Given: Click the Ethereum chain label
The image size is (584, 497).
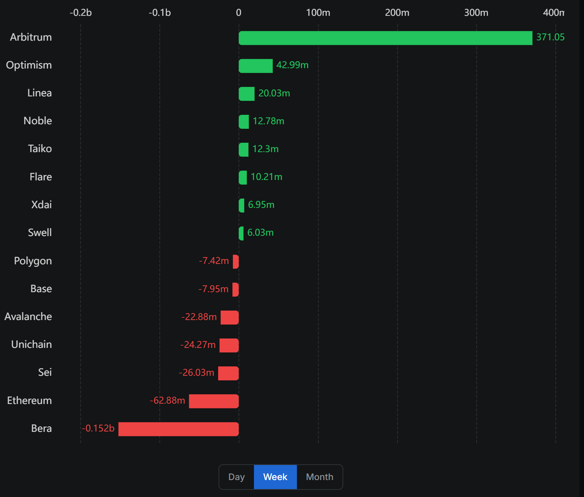Looking at the screenshot, I should coord(29,401).
